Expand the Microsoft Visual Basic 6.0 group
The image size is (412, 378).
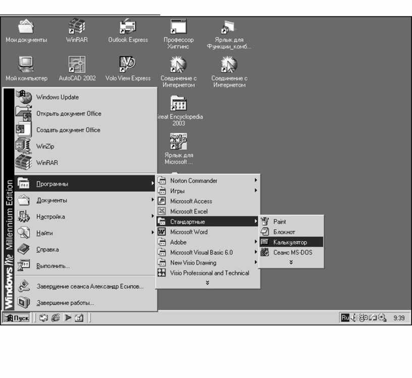208,252
